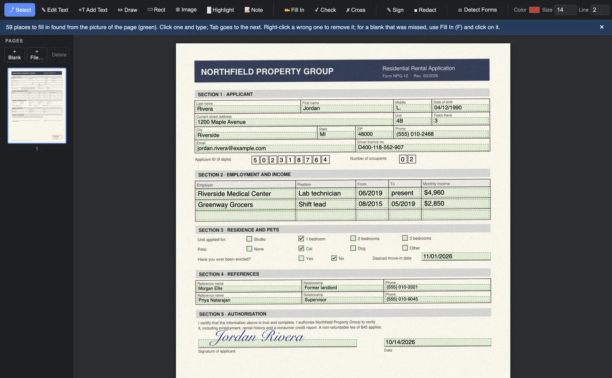Viewport: 612px width, 378px height.
Task: Uncheck the 1 bedroom checkbox
Action: pos(301,238)
